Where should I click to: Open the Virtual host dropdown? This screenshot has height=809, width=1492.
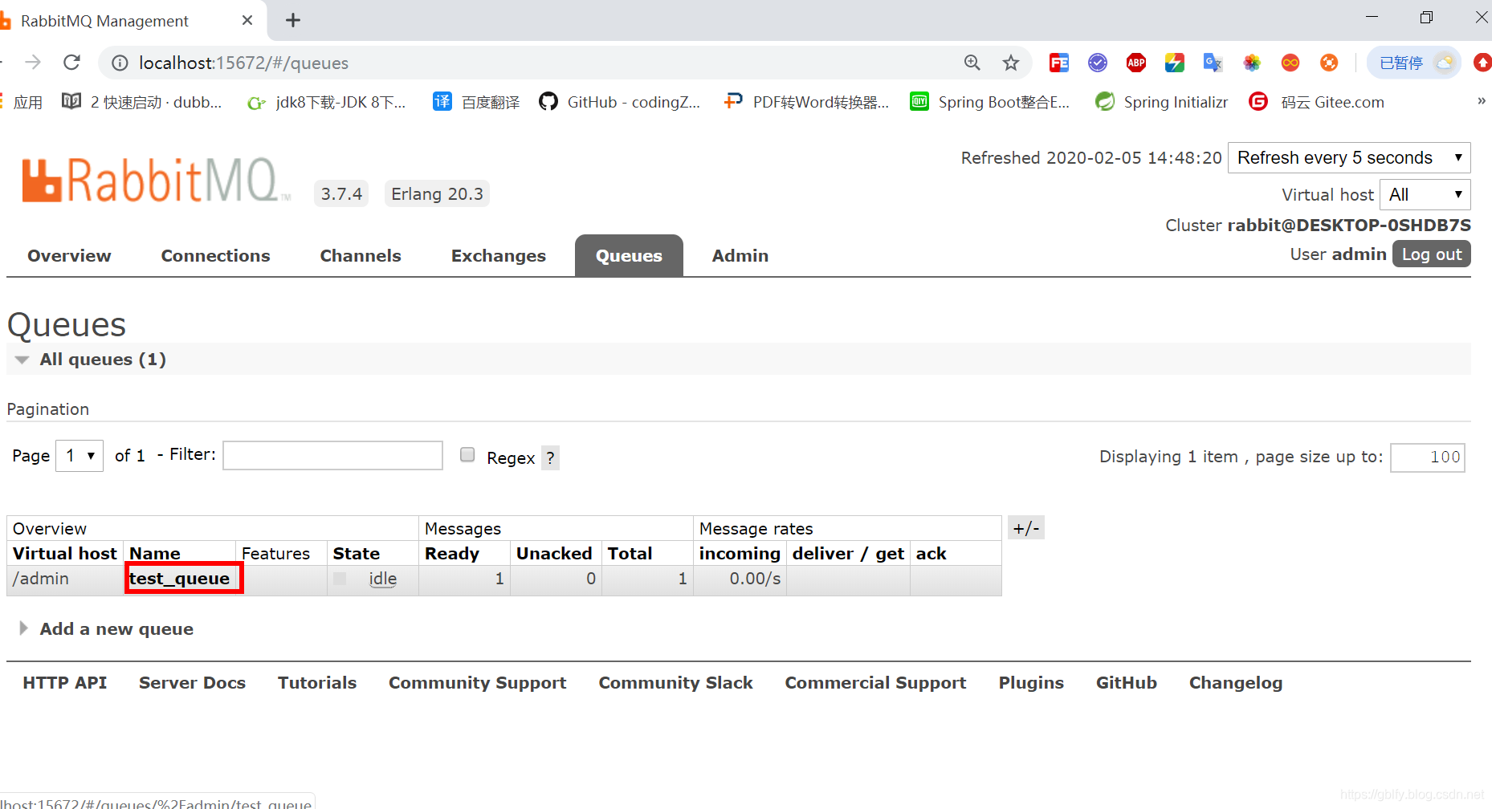(x=1425, y=194)
